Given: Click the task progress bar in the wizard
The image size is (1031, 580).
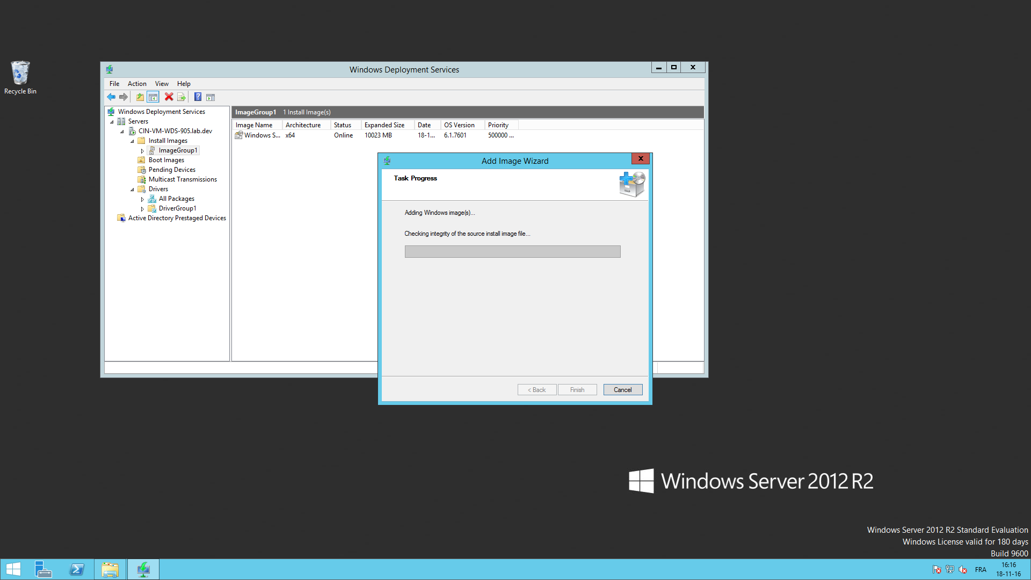Looking at the screenshot, I should [x=513, y=252].
